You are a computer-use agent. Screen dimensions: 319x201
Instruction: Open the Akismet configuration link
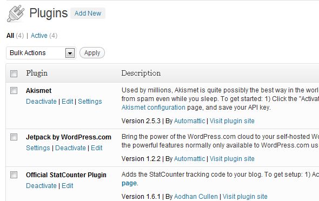pyautogui.click(x=154, y=108)
